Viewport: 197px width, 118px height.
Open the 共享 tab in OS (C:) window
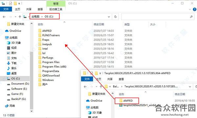click(29, 9)
